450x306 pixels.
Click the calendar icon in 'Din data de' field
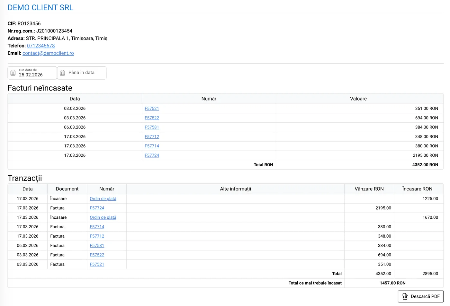tap(13, 73)
